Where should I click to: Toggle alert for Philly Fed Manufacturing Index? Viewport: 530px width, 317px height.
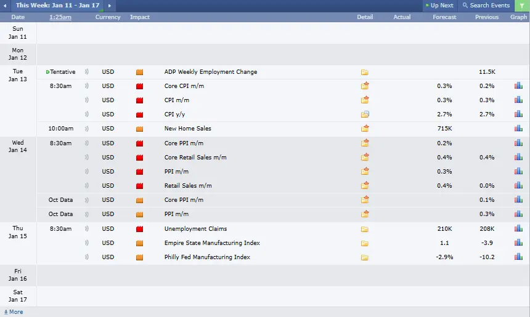point(87,257)
